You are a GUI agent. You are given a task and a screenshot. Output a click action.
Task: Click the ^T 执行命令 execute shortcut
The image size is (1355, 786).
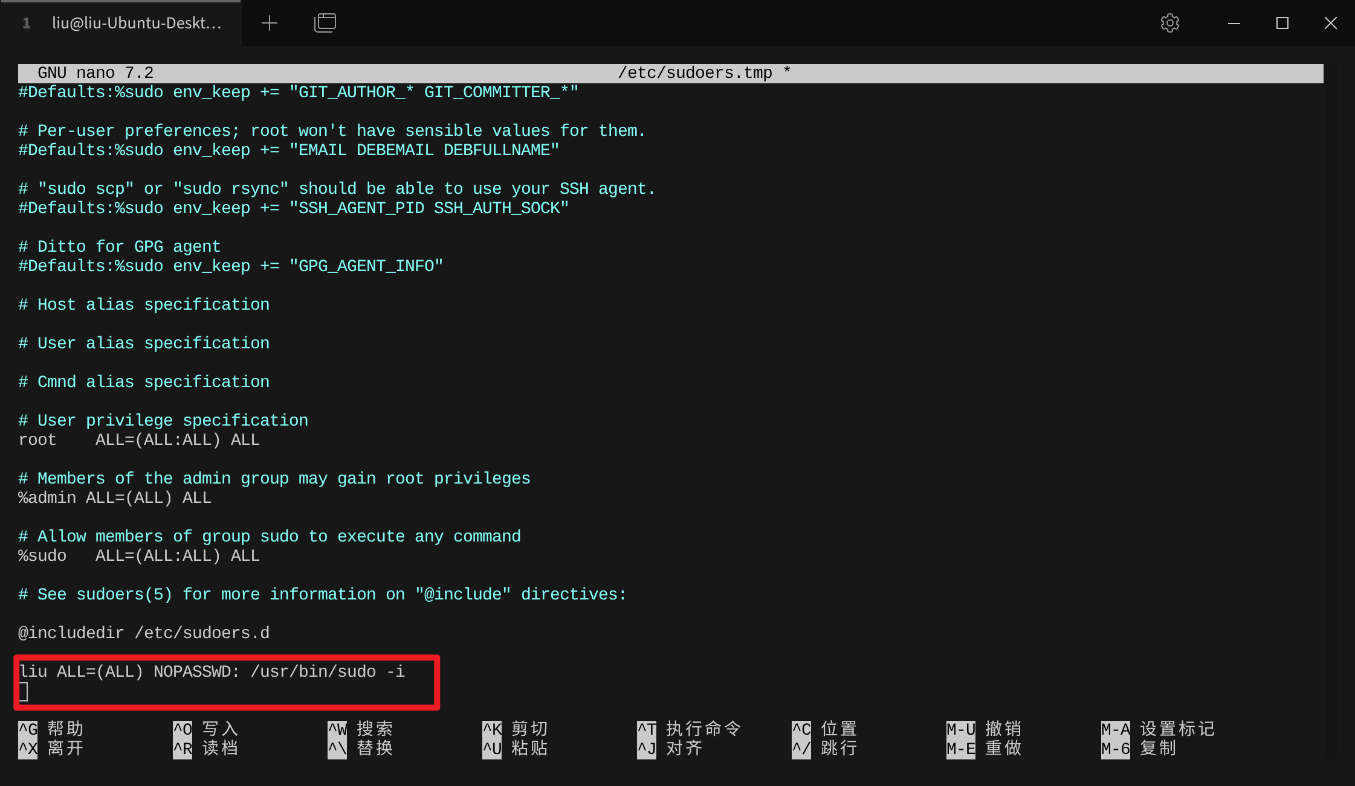tap(689, 729)
